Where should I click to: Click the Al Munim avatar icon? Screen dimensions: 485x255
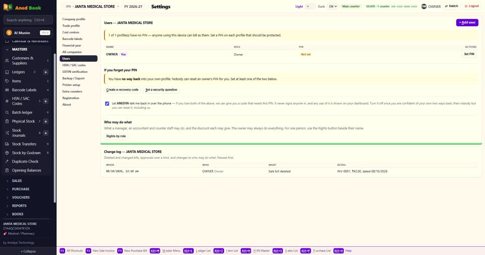pos(9,32)
